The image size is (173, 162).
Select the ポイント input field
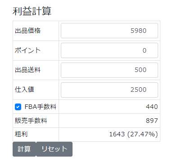109,50
